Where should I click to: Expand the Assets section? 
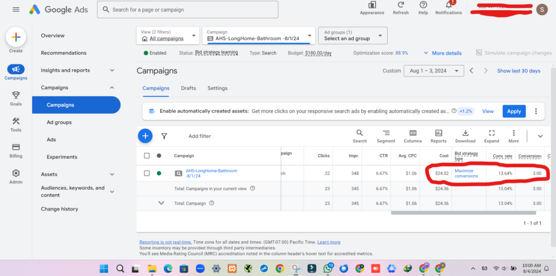point(112,174)
